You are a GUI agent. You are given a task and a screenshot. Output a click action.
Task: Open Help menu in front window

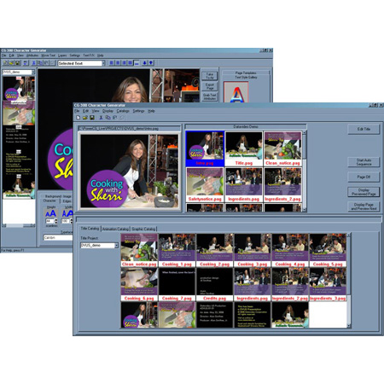[151, 111]
